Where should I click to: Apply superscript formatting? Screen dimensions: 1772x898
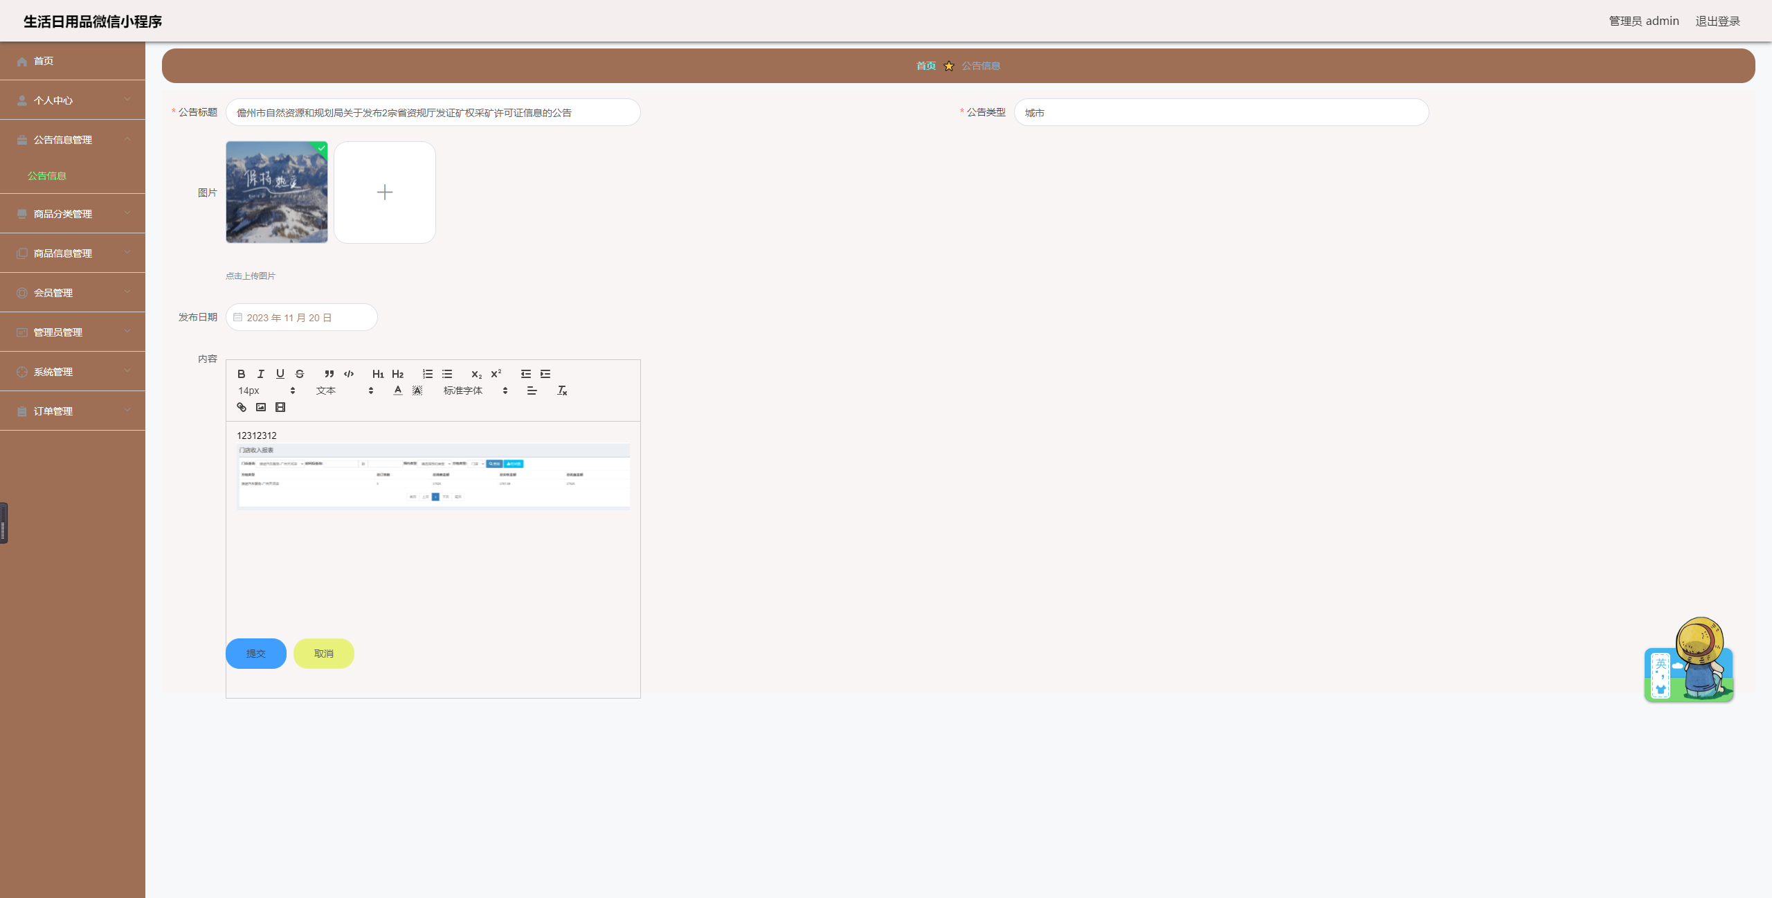pyautogui.click(x=496, y=374)
